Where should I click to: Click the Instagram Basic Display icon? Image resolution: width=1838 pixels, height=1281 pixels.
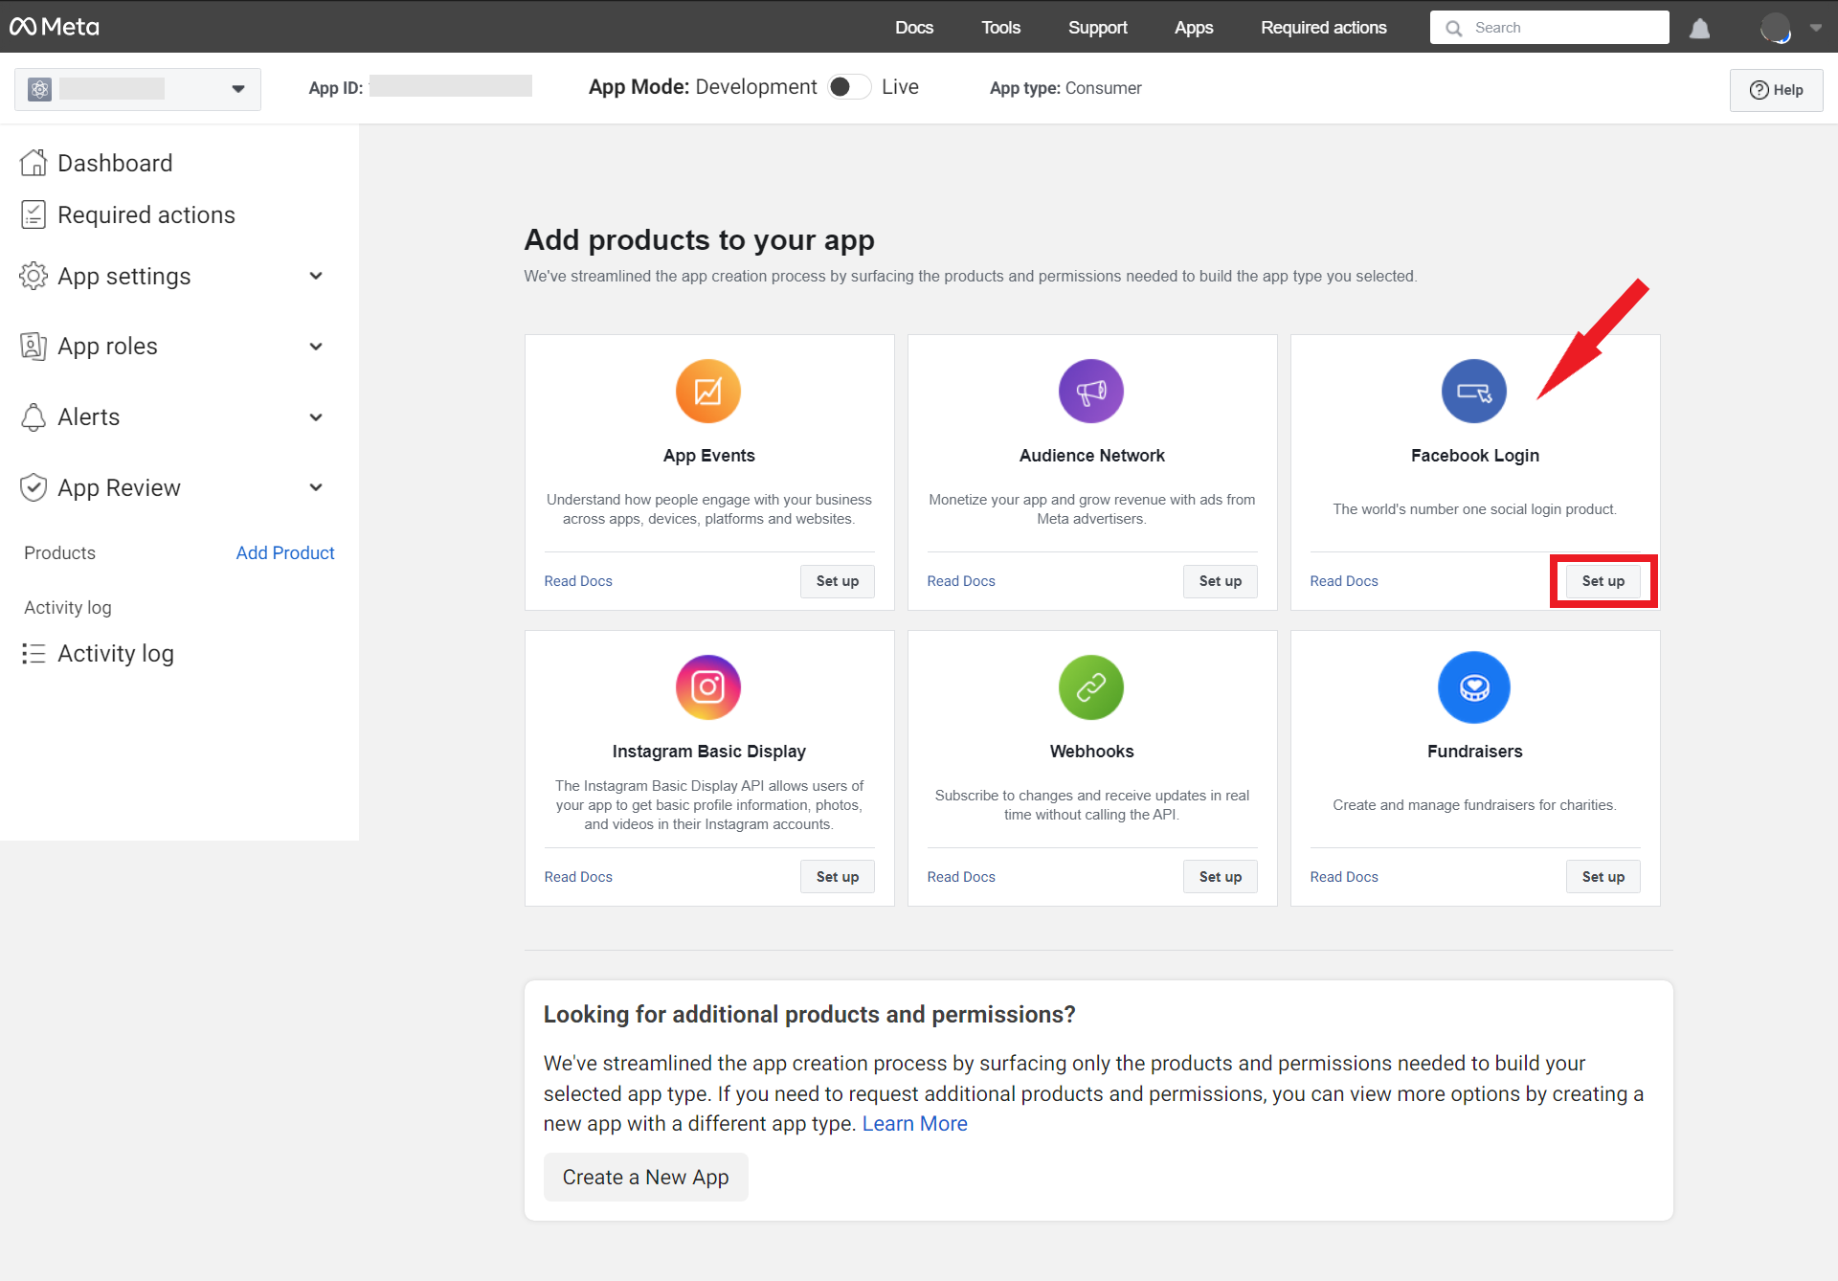click(x=708, y=686)
